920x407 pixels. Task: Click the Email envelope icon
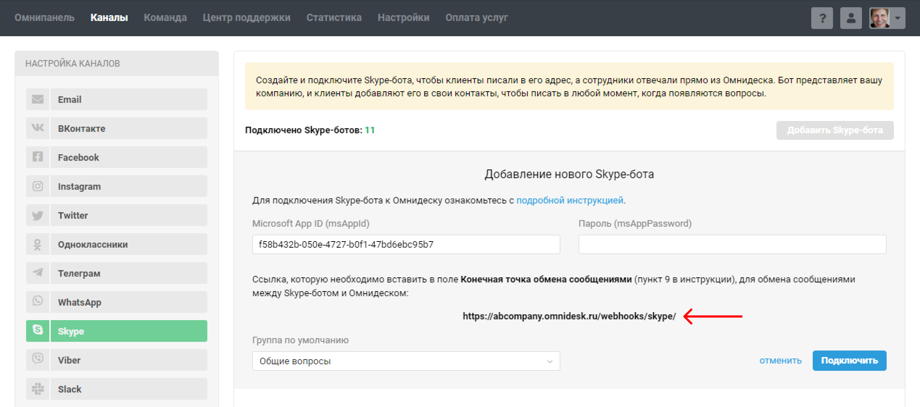click(x=38, y=99)
